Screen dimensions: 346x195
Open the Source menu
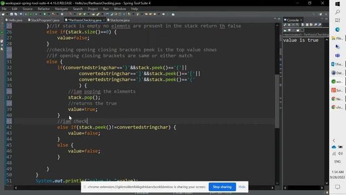[28, 9]
